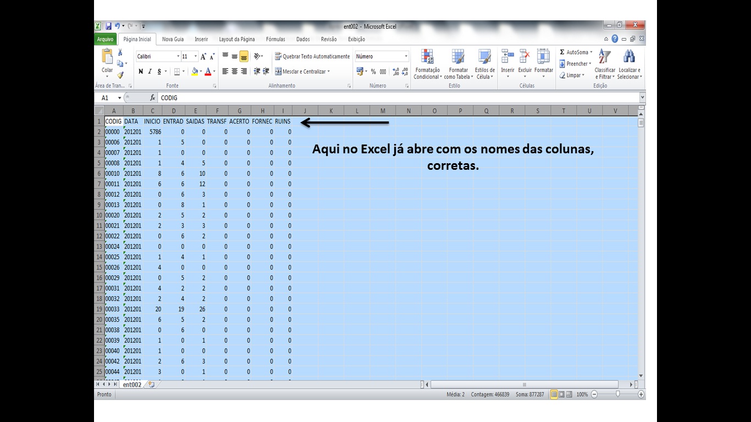Screen dimensions: 751x422
Task: Toggle underline S formatting
Action: 159,71
